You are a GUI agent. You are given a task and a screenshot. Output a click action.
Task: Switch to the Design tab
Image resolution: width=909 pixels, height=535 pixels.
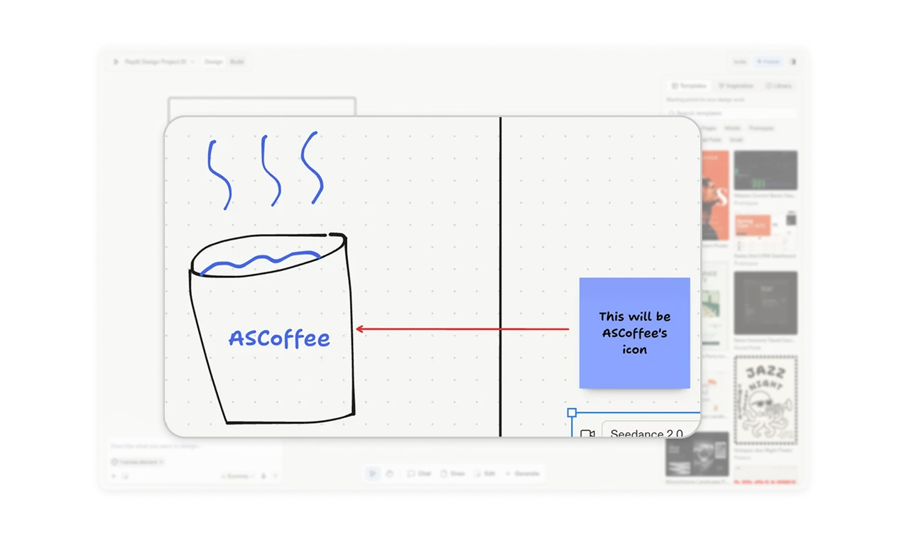214,62
